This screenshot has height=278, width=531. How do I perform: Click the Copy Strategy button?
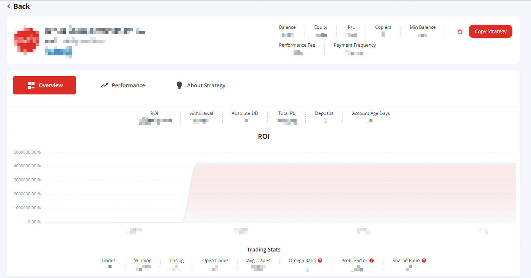(490, 31)
